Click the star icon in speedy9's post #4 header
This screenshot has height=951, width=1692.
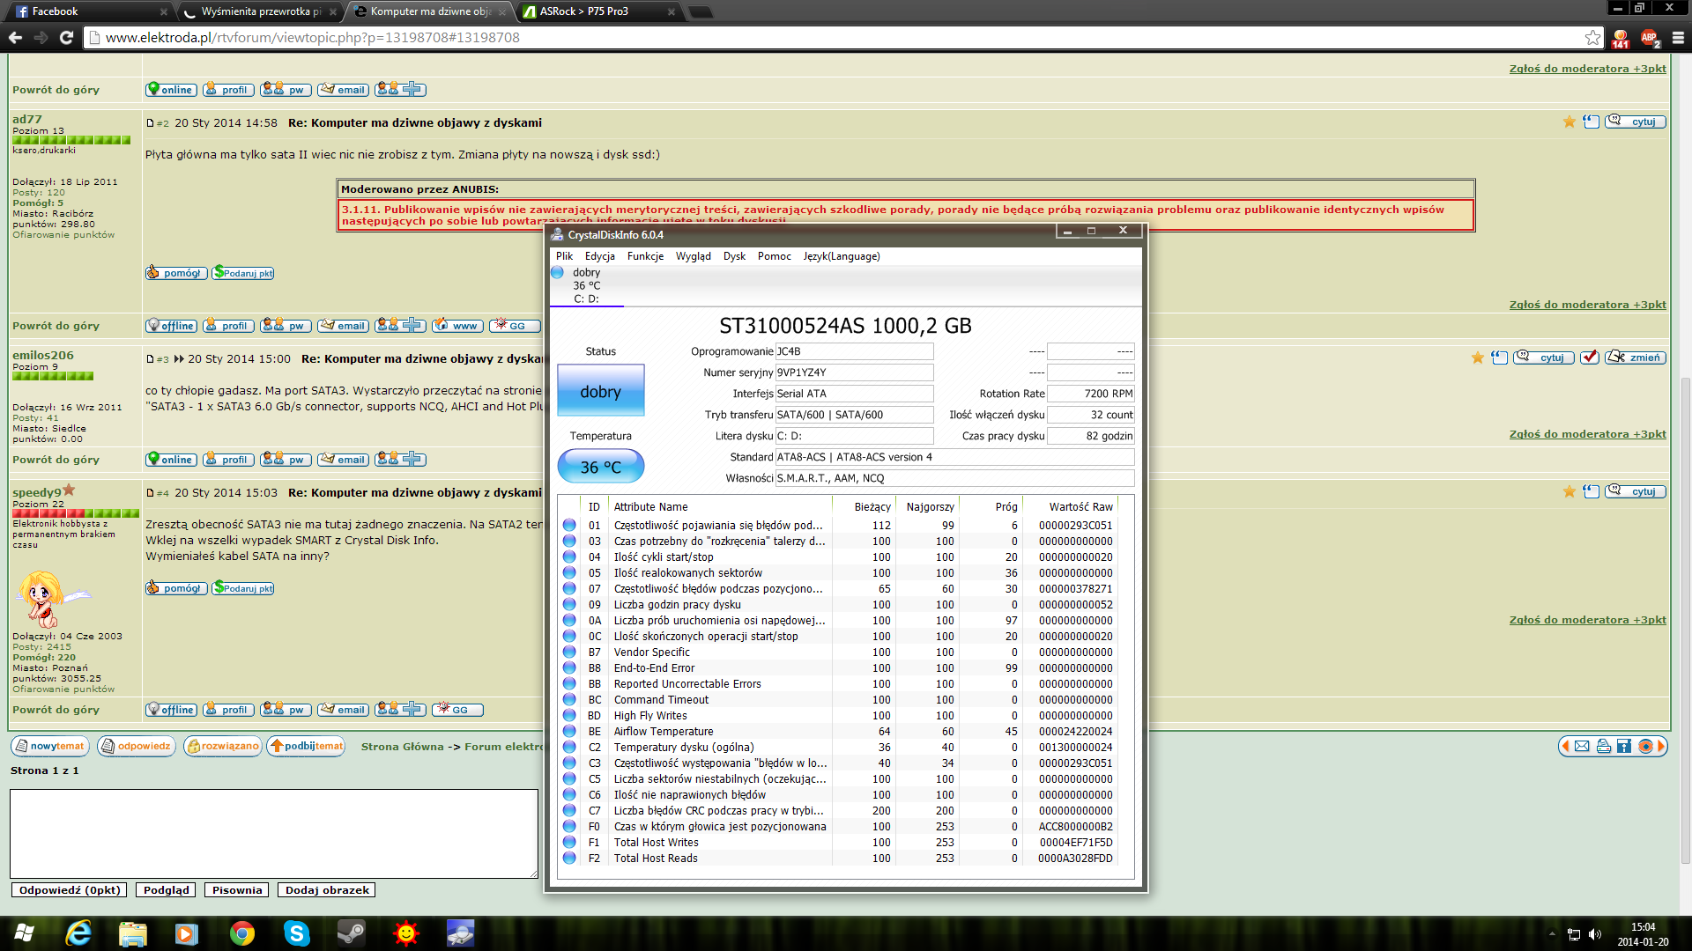point(1569,491)
